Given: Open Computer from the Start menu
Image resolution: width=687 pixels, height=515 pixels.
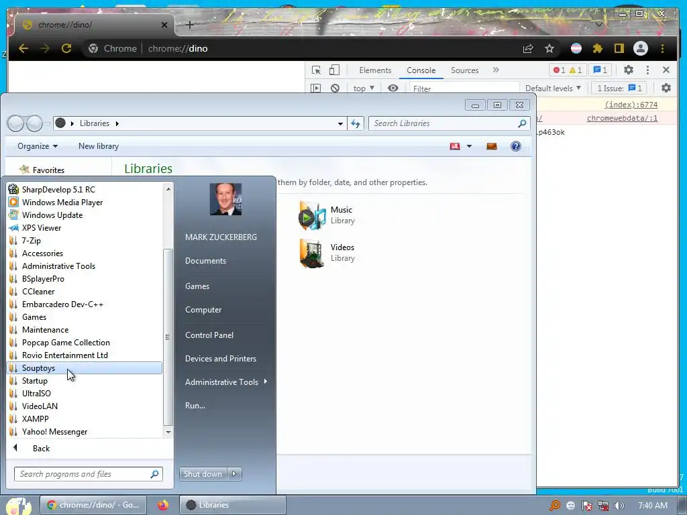Looking at the screenshot, I should point(203,310).
